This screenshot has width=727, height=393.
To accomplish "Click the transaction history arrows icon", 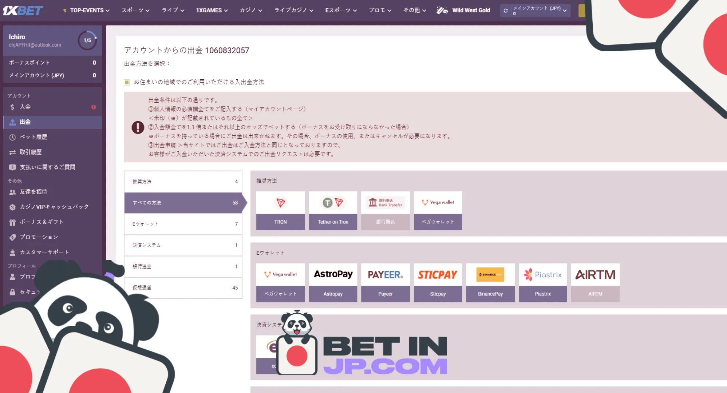I will 12,152.
